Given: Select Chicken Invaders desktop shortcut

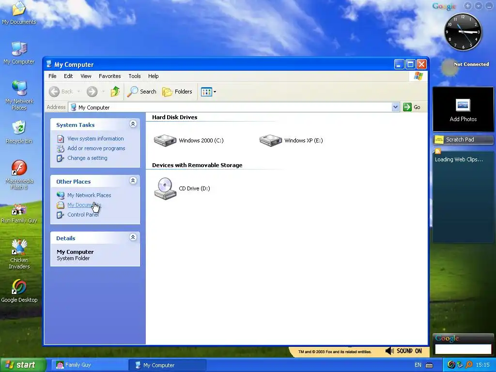Looking at the screenshot, I should click(x=19, y=254).
